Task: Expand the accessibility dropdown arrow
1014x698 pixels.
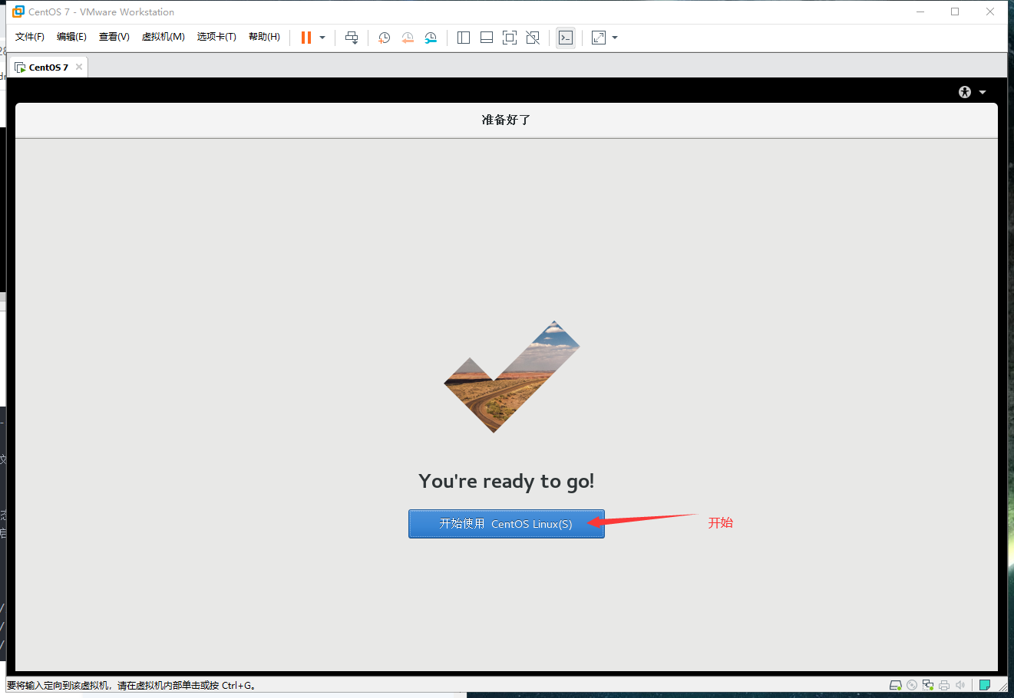Action: 983,92
